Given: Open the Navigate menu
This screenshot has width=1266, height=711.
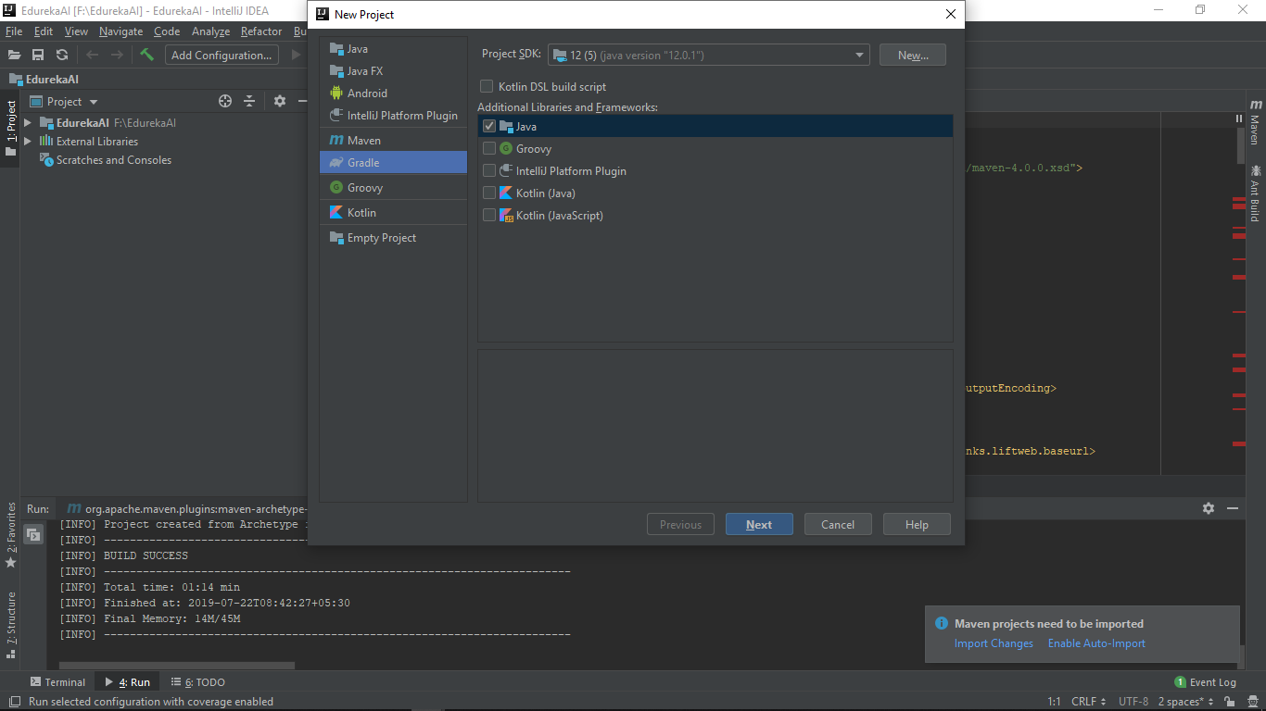Looking at the screenshot, I should [121, 31].
